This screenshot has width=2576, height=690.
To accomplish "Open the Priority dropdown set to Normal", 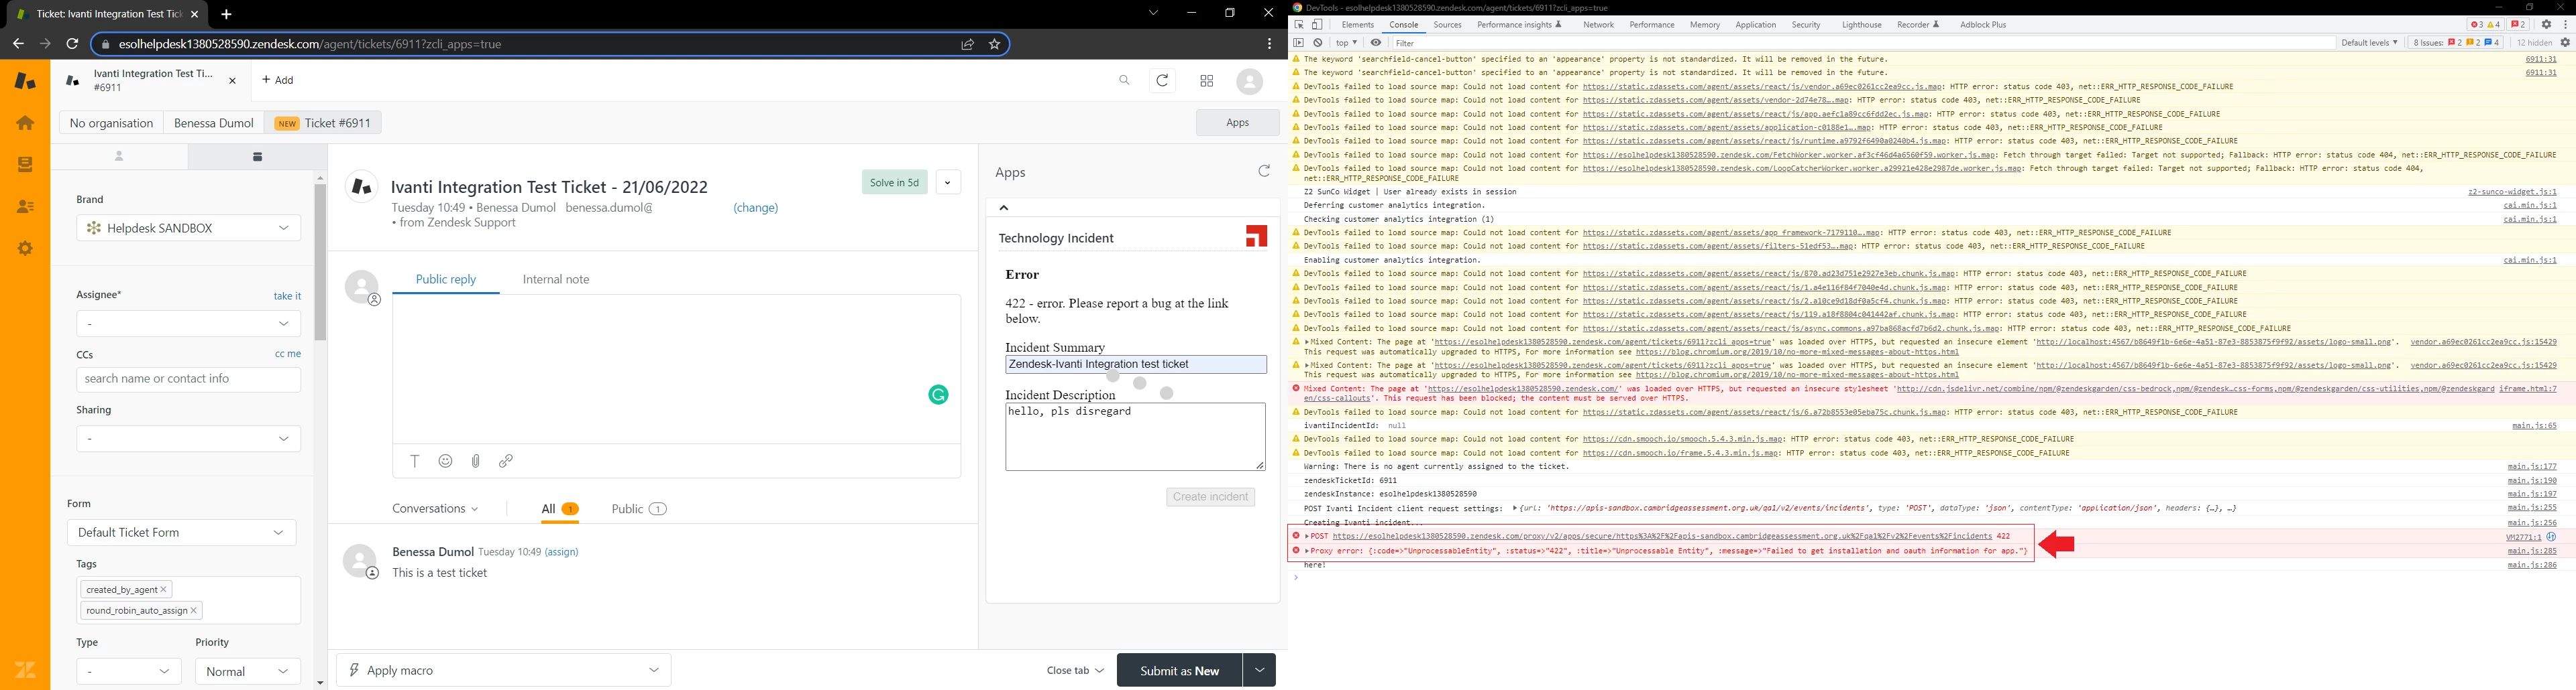I will [x=248, y=671].
